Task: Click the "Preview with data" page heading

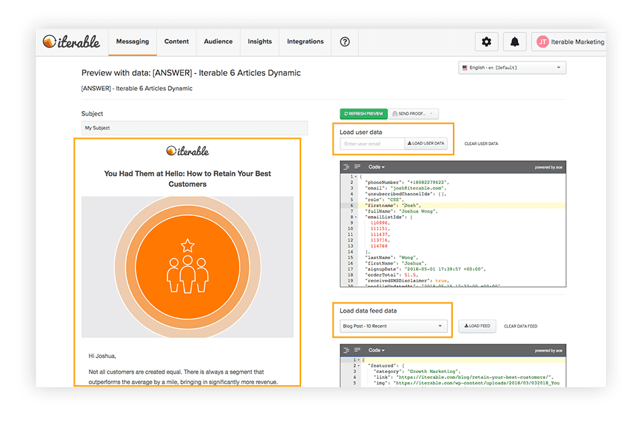Action: click(x=190, y=72)
